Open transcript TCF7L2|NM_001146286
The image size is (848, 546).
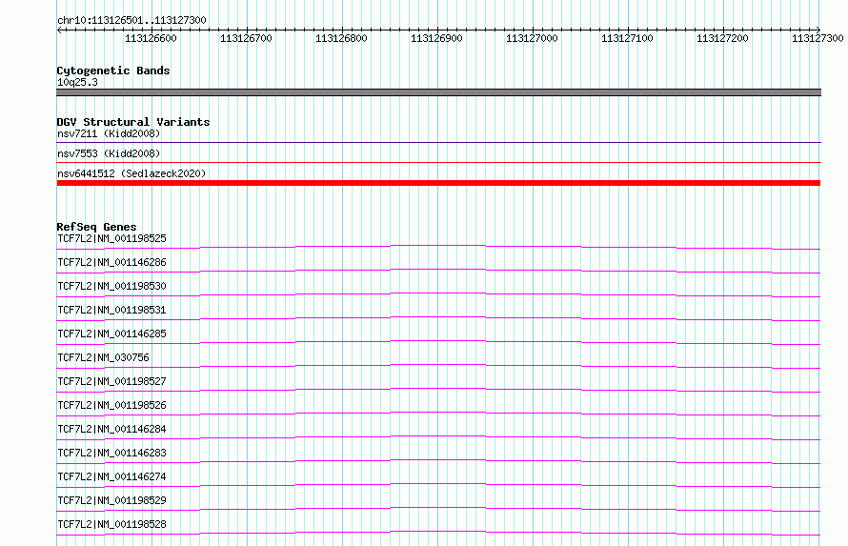click(x=111, y=262)
